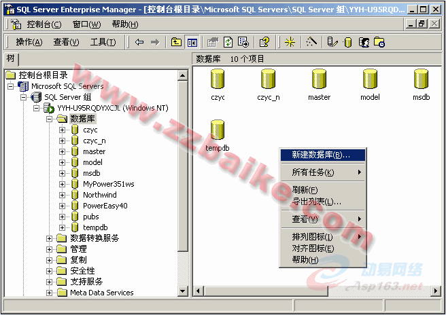Open 排列图标(I) submenu in context menu
The width and height of the screenshot is (446, 315).
point(322,237)
